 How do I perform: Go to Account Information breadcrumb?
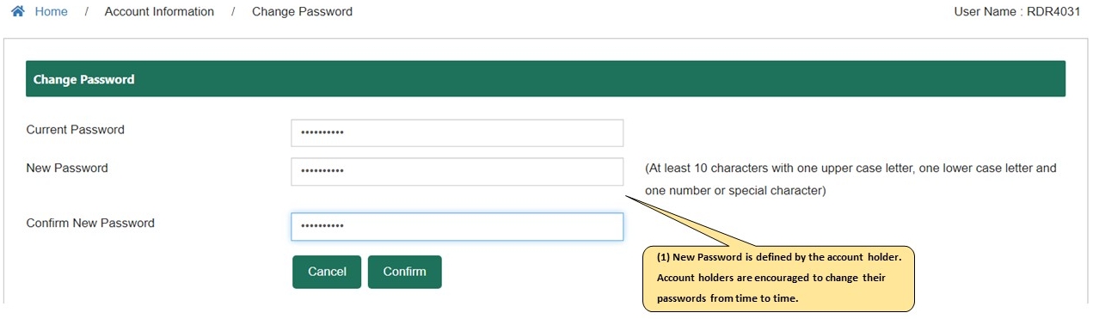[159, 12]
